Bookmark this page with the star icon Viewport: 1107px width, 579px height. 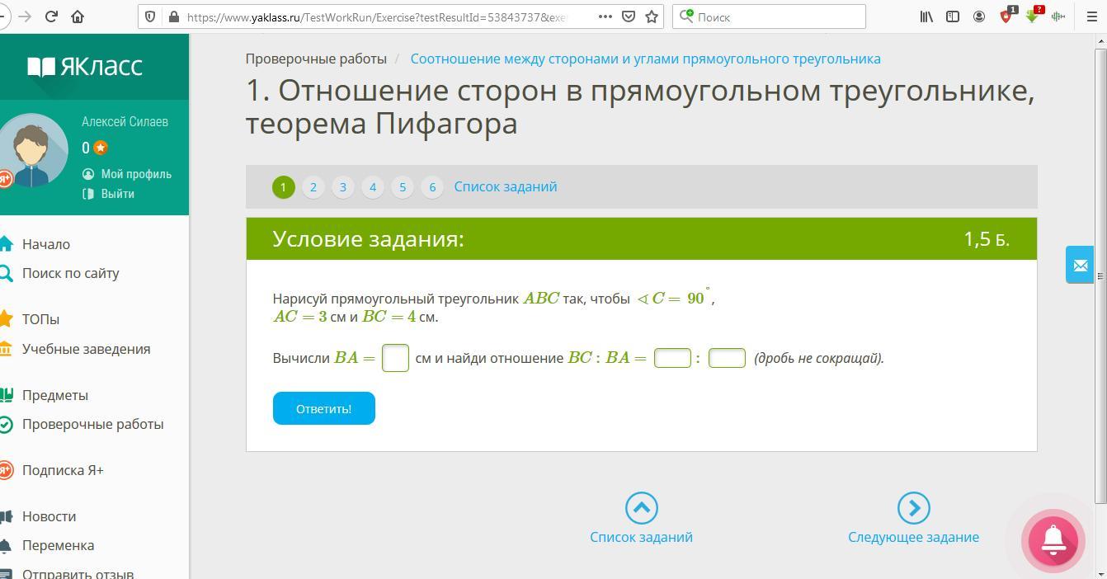coord(652,16)
